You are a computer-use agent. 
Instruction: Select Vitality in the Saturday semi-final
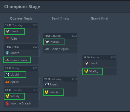point(54,92)
